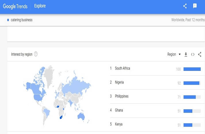Open the Explore menu item
Viewport: 205px width, 134px height.
[40, 6]
